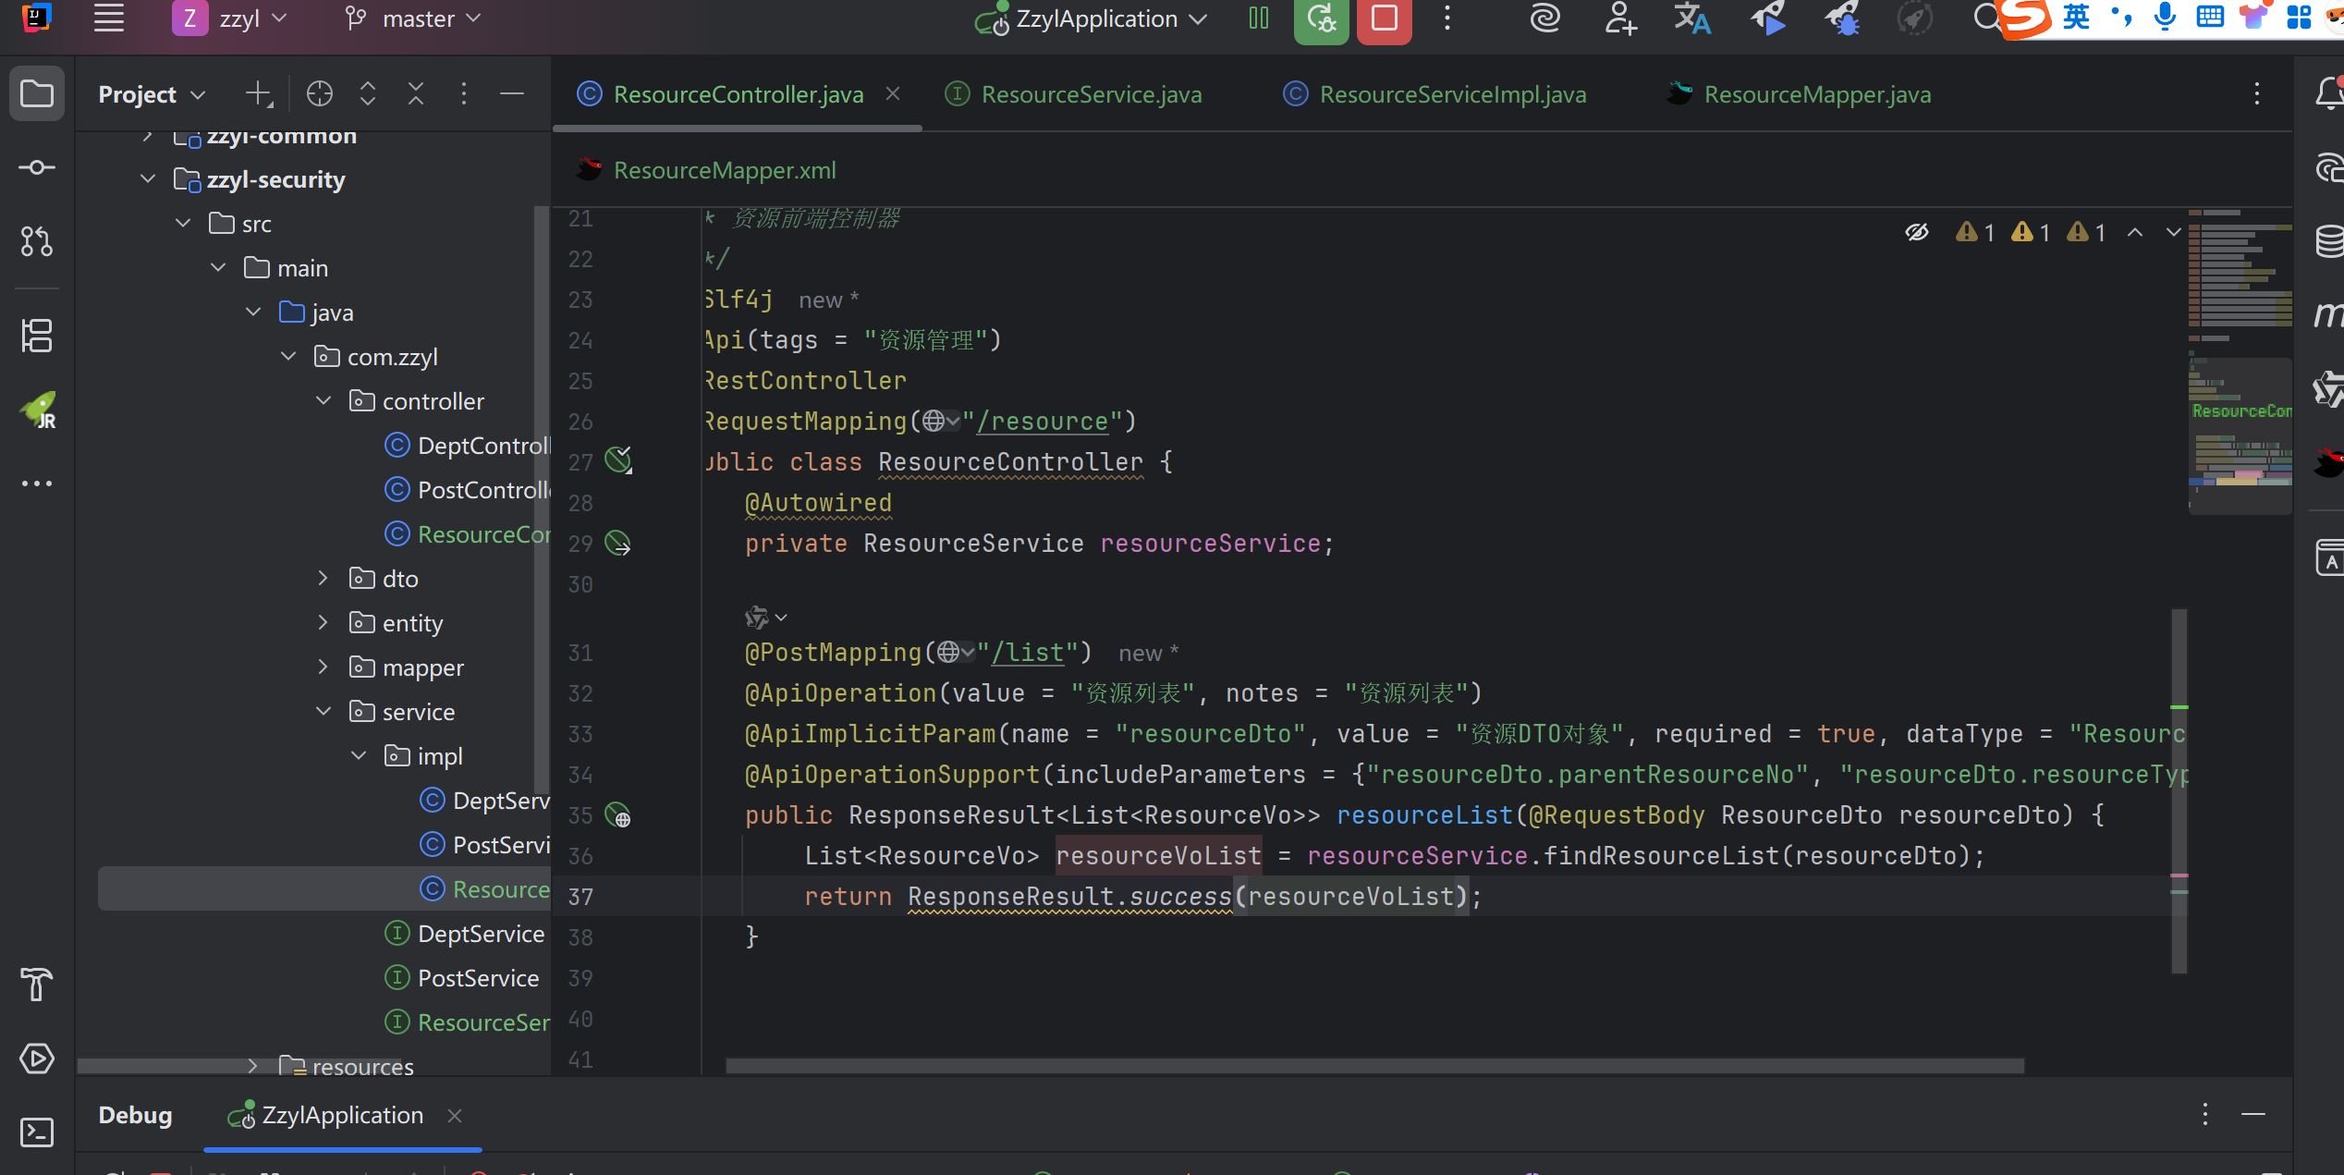This screenshot has width=2344, height=1175.
Task: Open the Structure tool window icon
Action: (37, 335)
